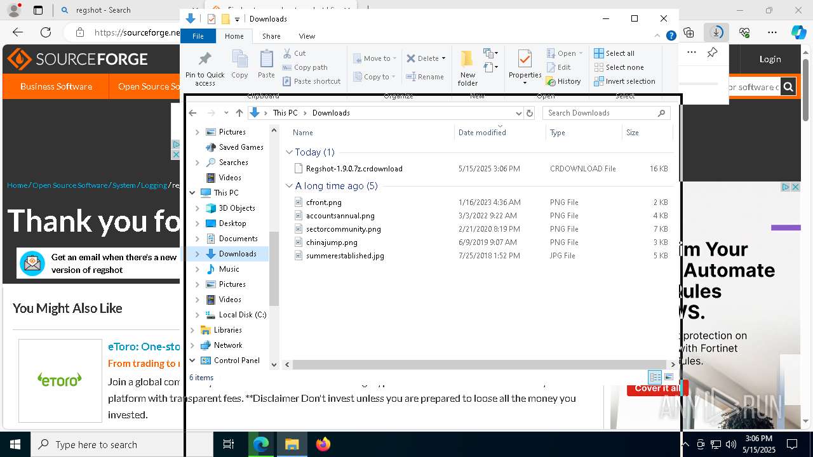The width and height of the screenshot is (813, 457).
Task: Switch to the Home ribbon tab
Action: click(x=234, y=36)
